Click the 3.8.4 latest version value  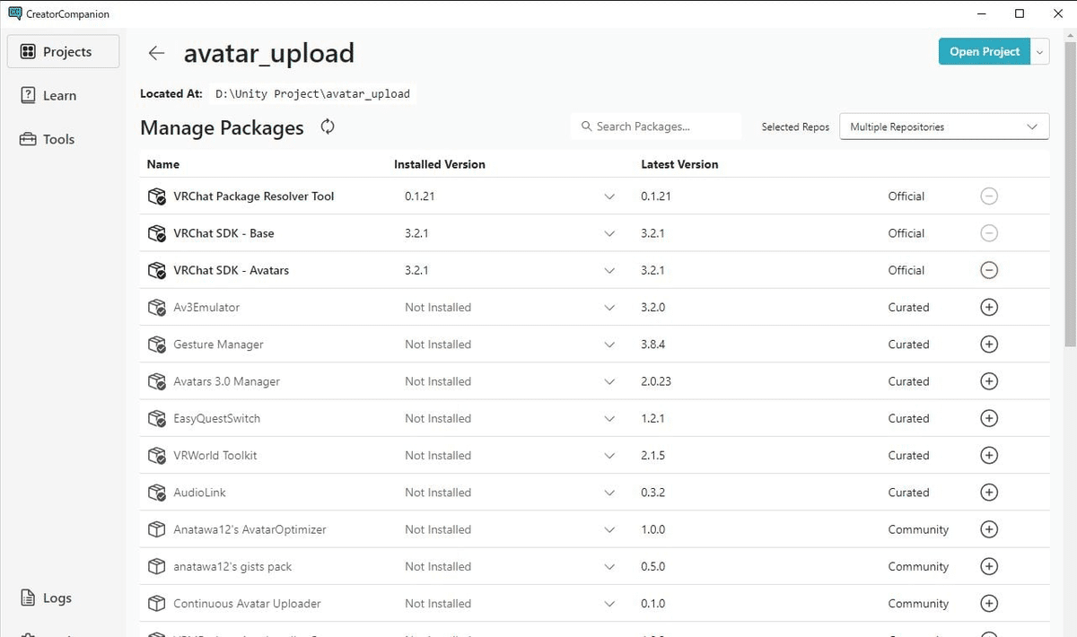point(653,345)
